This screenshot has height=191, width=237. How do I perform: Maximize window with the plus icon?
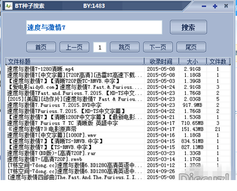click(215, 6)
